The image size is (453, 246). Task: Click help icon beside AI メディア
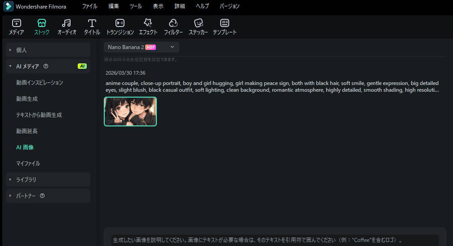point(46,67)
